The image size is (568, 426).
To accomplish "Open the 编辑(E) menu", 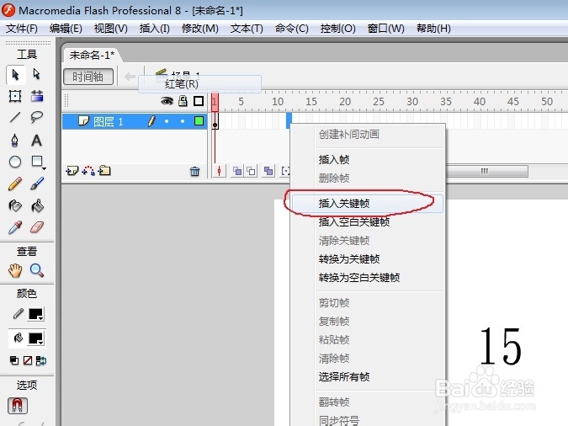I will click(x=66, y=29).
